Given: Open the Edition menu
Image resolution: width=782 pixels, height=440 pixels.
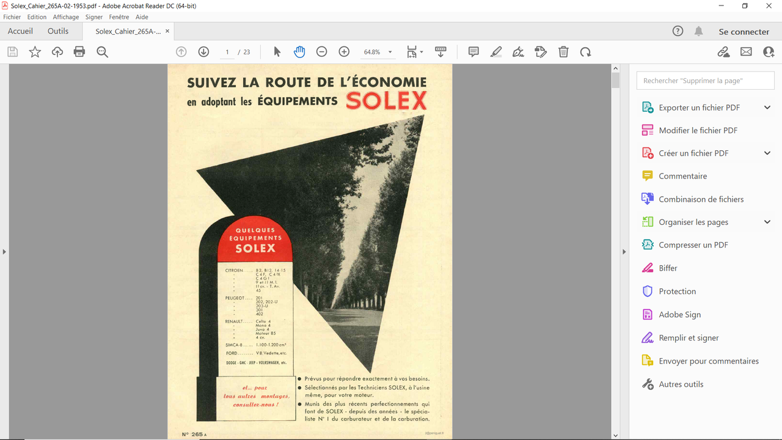Looking at the screenshot, I should pos(37,17).
